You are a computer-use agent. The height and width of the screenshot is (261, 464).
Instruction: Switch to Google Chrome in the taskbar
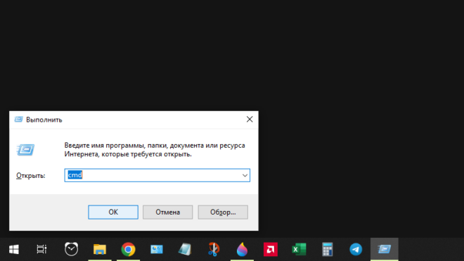pos(128,250)
